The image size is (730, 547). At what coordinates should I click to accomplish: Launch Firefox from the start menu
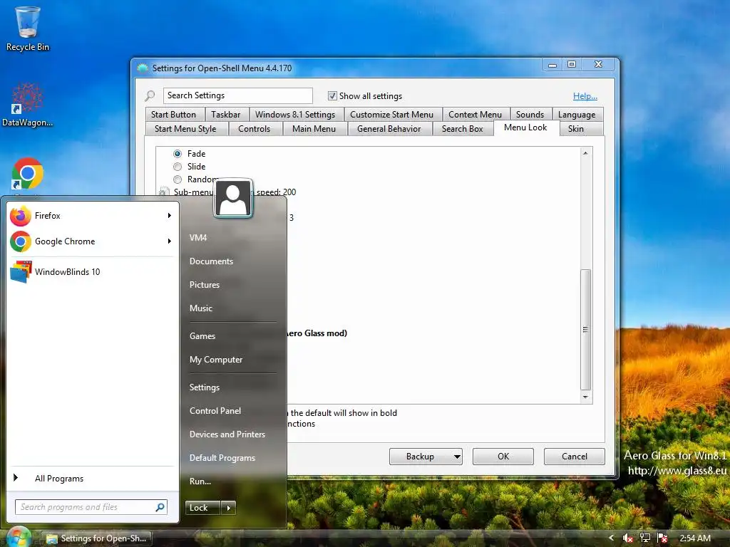(x=92, y=216)
